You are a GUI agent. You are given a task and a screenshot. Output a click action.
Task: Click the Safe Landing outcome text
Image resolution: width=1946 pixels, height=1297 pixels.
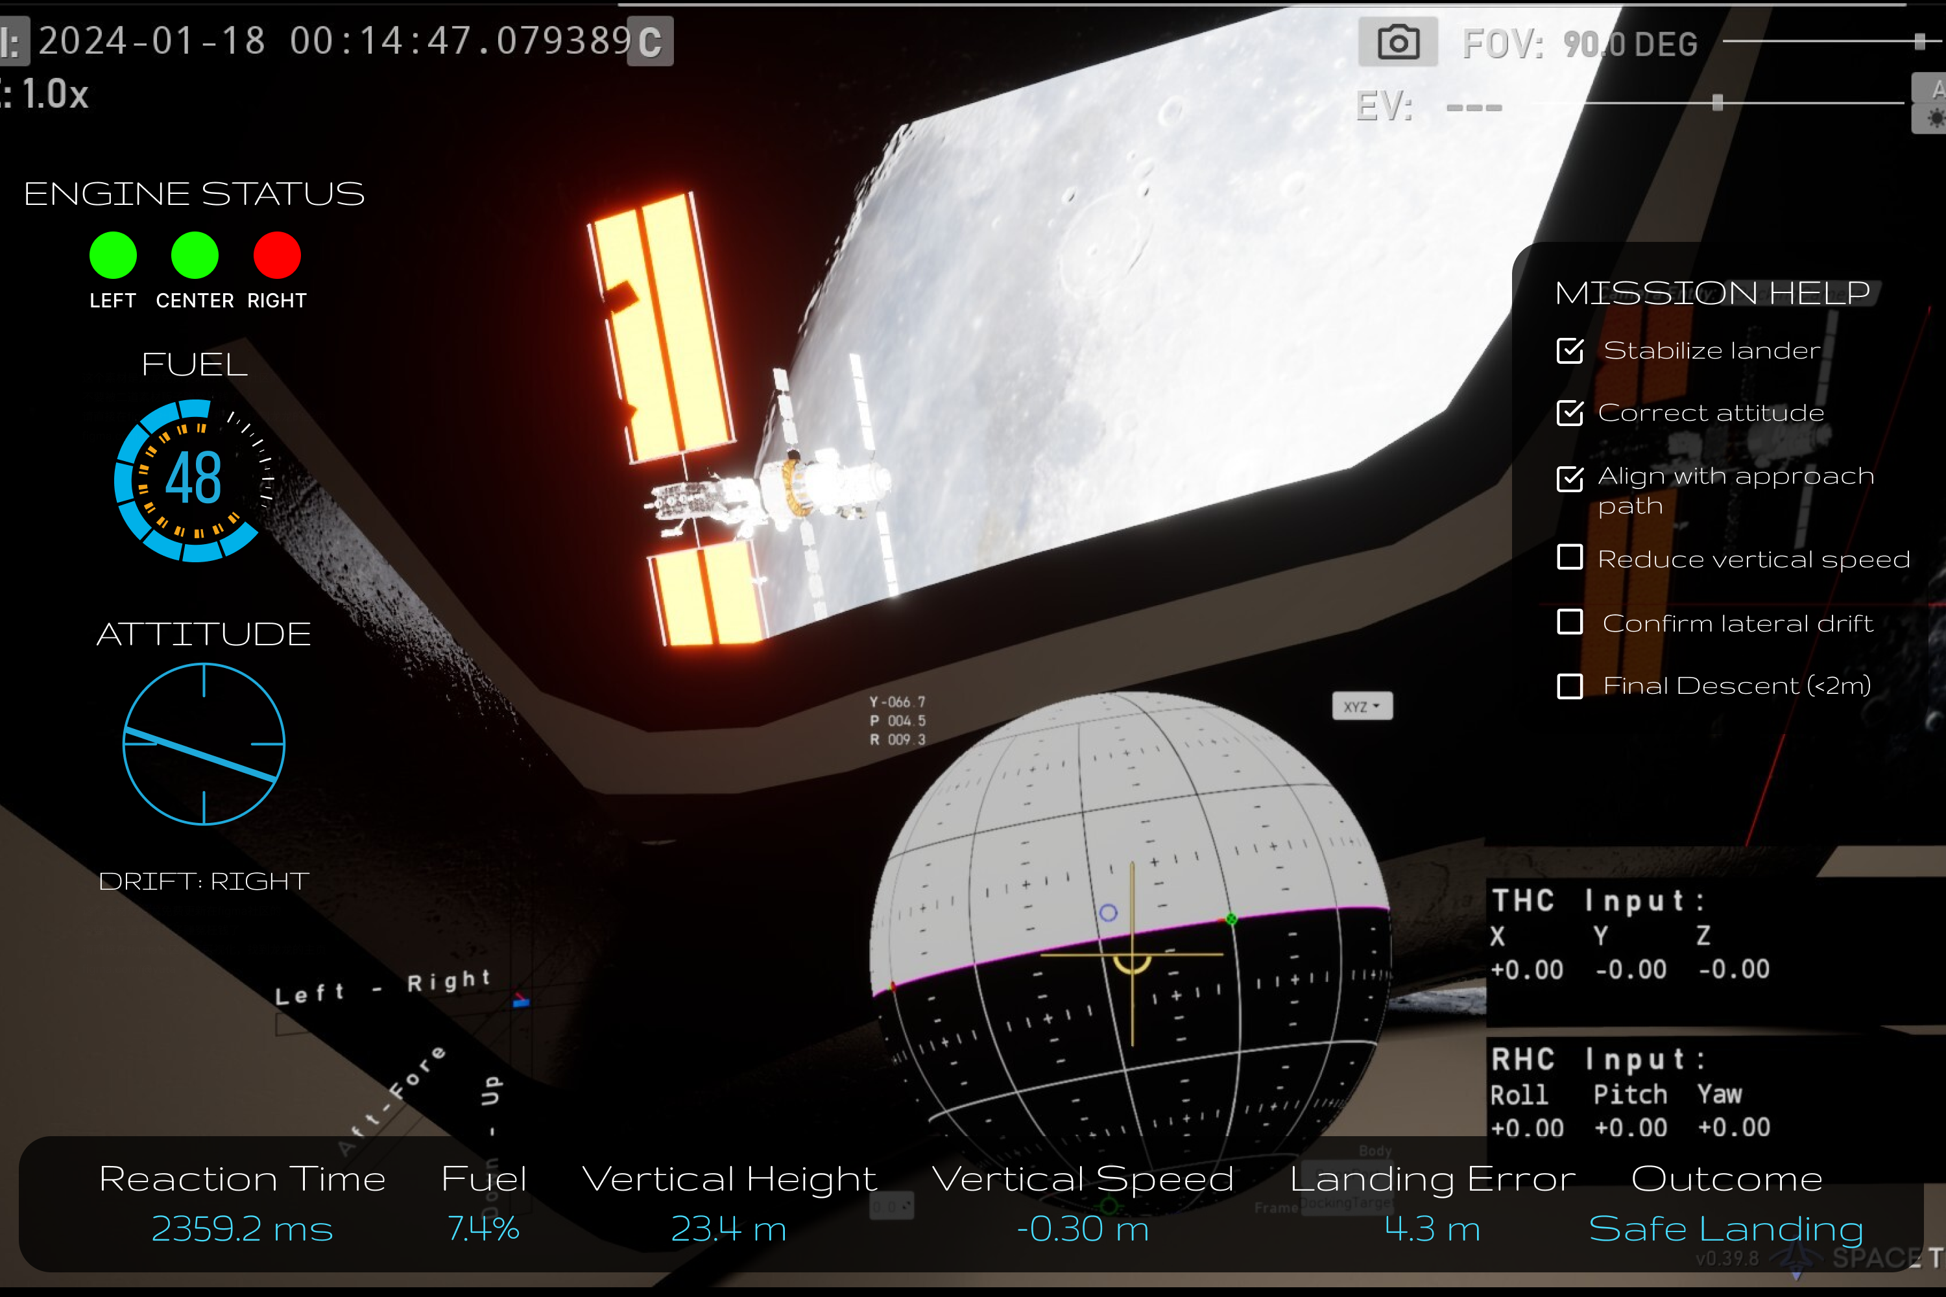pyautogui.click(x=1726, y=1228)
